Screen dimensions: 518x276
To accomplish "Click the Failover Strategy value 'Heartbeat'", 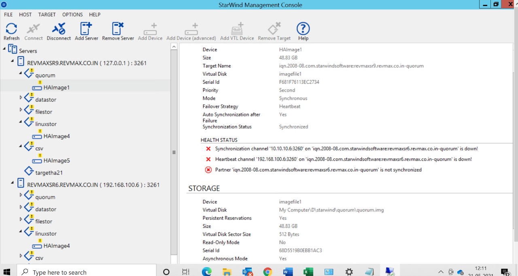I will tap(290, 106).
